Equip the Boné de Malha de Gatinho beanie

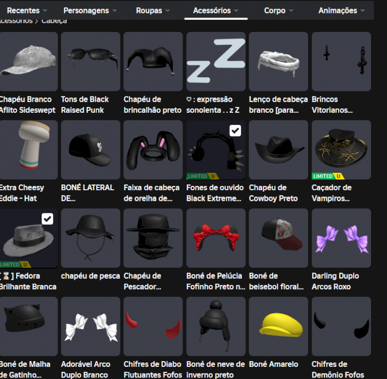tap(29, 326)
